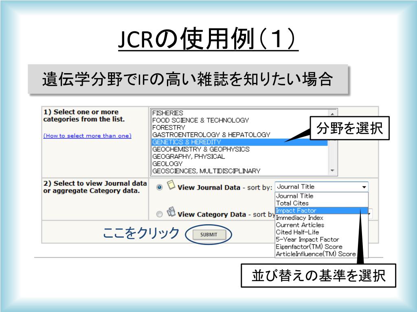Open the 'How to select more than one' link
Viewport: 417px width, 312px height.
click(x=87, y=136)
